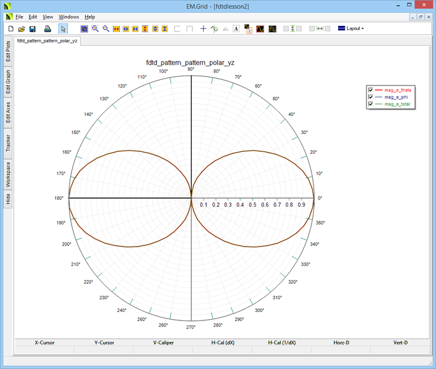The image size is (436, 369).
Task: Save the graph using the floppy disk icon
Action: tap(33, 29)
